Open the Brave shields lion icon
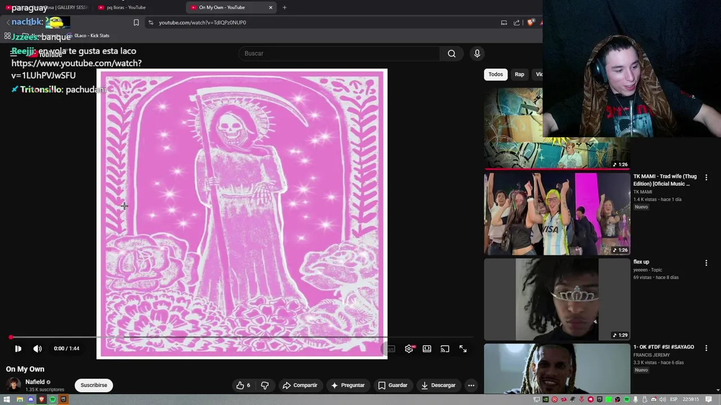Image resolution: width=721 pixels, height=405 pixels. (531, 22)
